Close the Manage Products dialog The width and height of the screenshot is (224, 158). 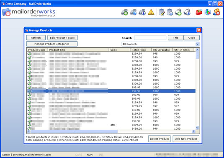click(199, 30)
